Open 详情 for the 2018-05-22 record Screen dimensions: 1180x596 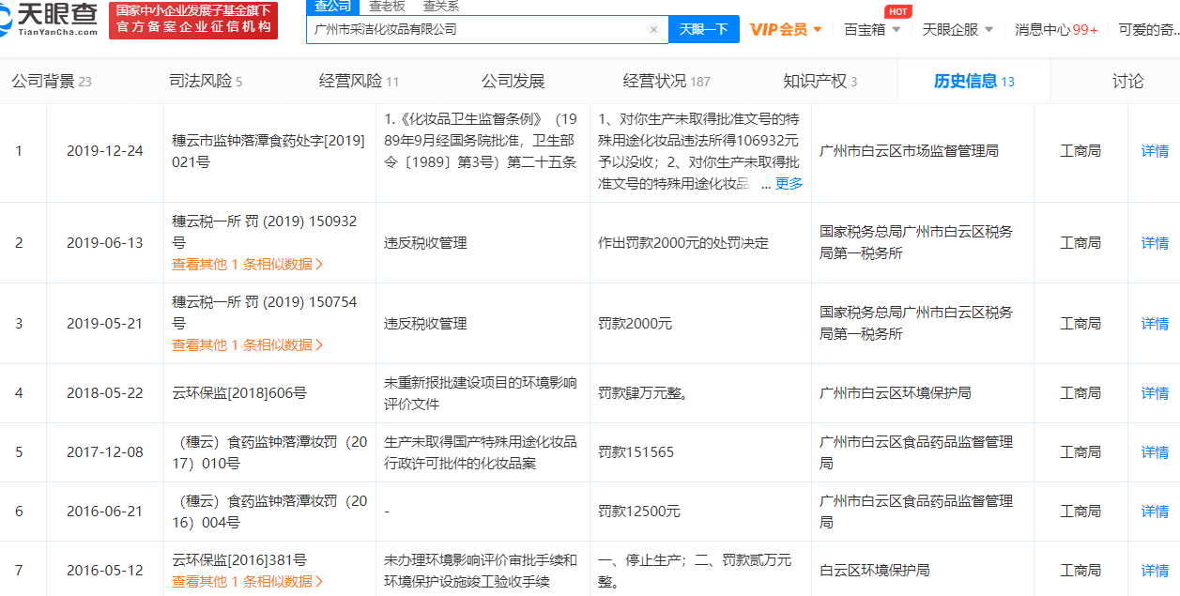pyautogui.click(x=1155, y=393)
